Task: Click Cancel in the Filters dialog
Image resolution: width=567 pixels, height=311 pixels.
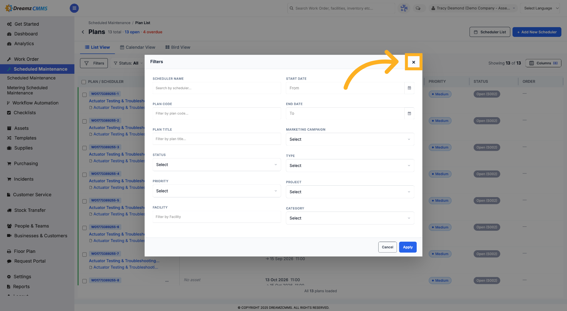Action: [387, 247]
